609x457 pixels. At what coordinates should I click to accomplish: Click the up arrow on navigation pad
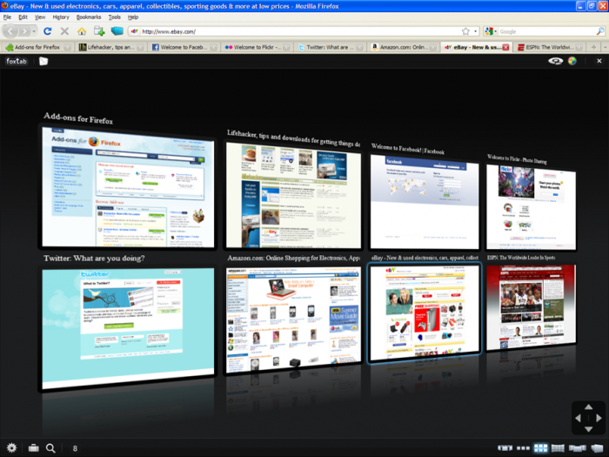pos(588,407)
